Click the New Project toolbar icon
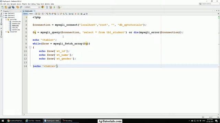 (x=6, y=7)
